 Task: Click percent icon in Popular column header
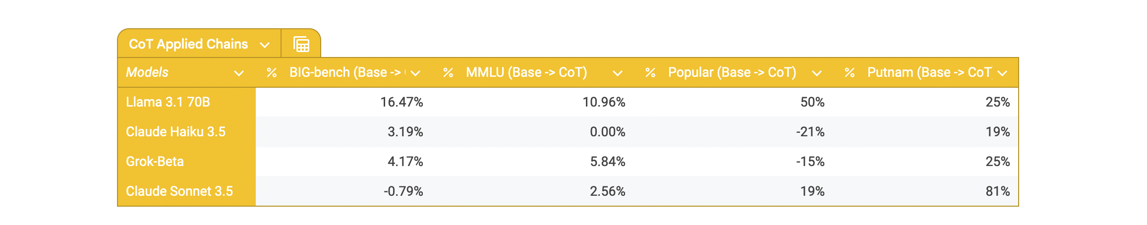(650, 73)
